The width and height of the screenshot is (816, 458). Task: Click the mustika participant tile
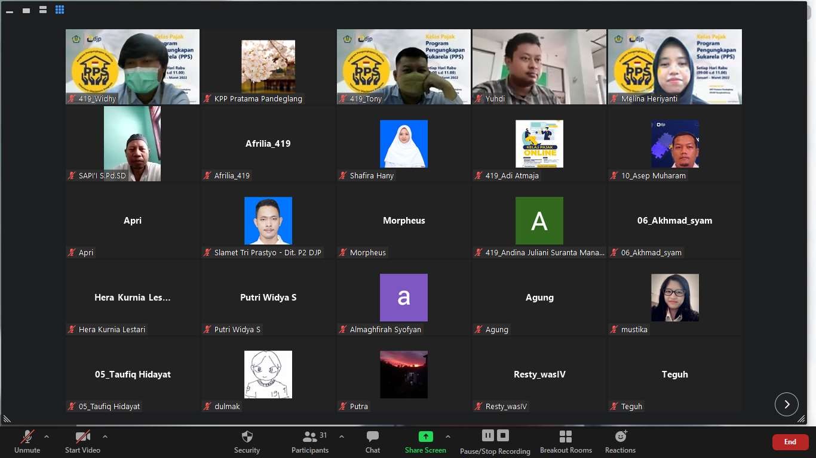[675, 298]
